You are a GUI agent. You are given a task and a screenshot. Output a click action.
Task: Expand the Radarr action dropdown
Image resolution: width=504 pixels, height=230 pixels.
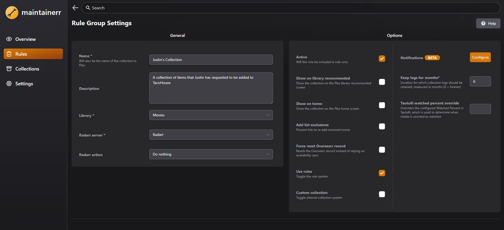[x=211, y=154]
